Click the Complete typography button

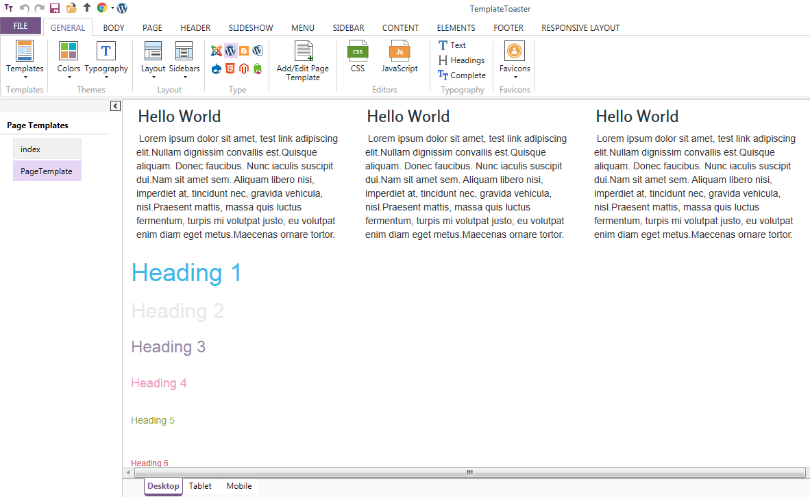tap(462, 75)
